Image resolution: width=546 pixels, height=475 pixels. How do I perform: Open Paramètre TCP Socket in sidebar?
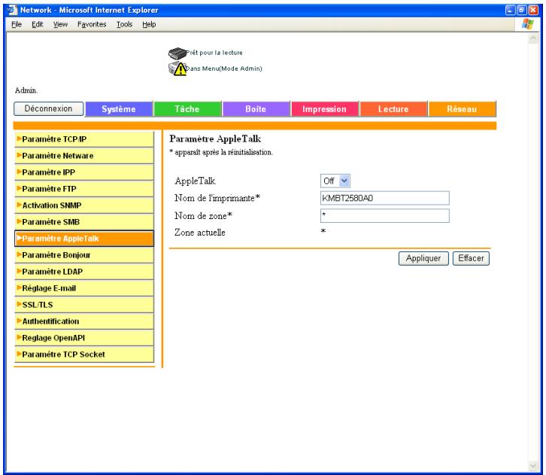tap(84, 355)
